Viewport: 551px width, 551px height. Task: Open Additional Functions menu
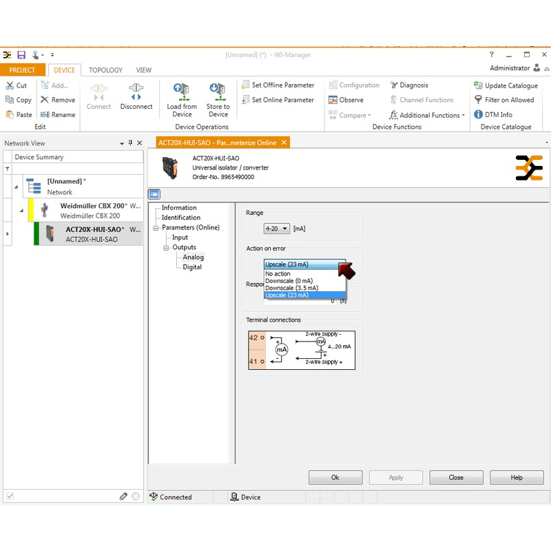[x=427, y=115]
